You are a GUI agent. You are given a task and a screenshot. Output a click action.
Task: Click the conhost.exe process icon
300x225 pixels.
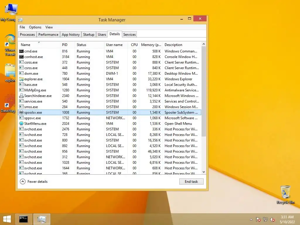(x=21, y=57)
